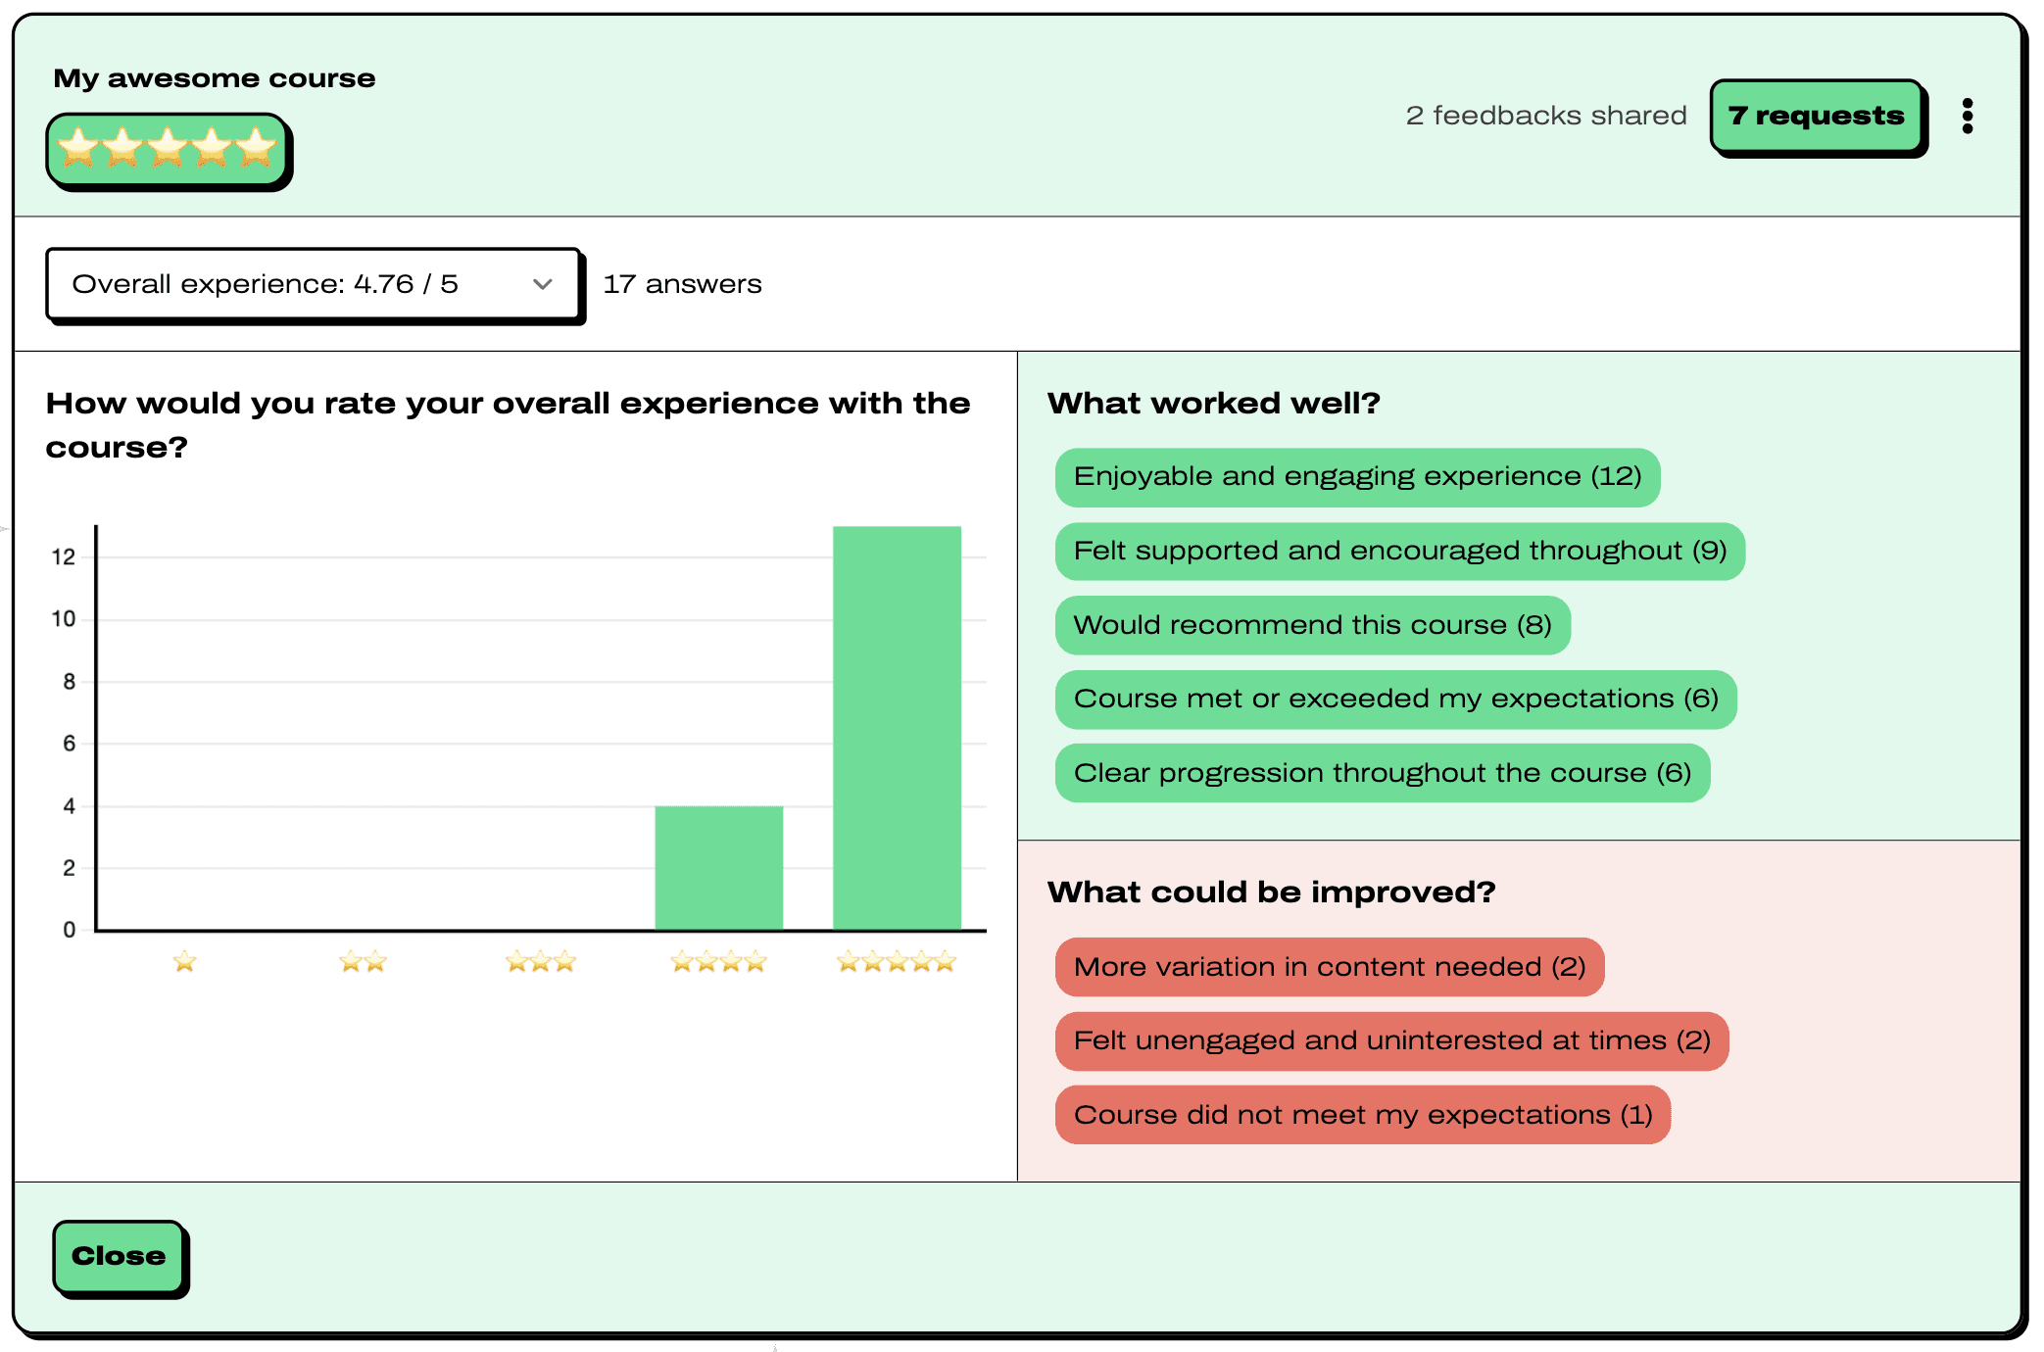Open the three-dot options menu
Screen dimensions: 2044x1352
click(x=1967, y=116)
